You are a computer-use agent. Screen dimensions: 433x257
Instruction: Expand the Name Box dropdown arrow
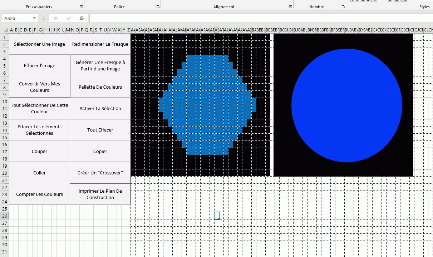click(x=34, y=18)
